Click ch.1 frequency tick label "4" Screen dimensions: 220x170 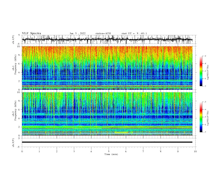pos(19,72)
